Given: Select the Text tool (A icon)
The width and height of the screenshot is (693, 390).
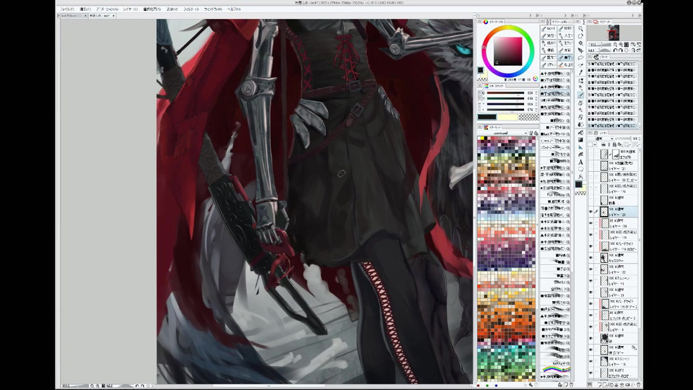Looking at the screenshot, I should [580, 162].
